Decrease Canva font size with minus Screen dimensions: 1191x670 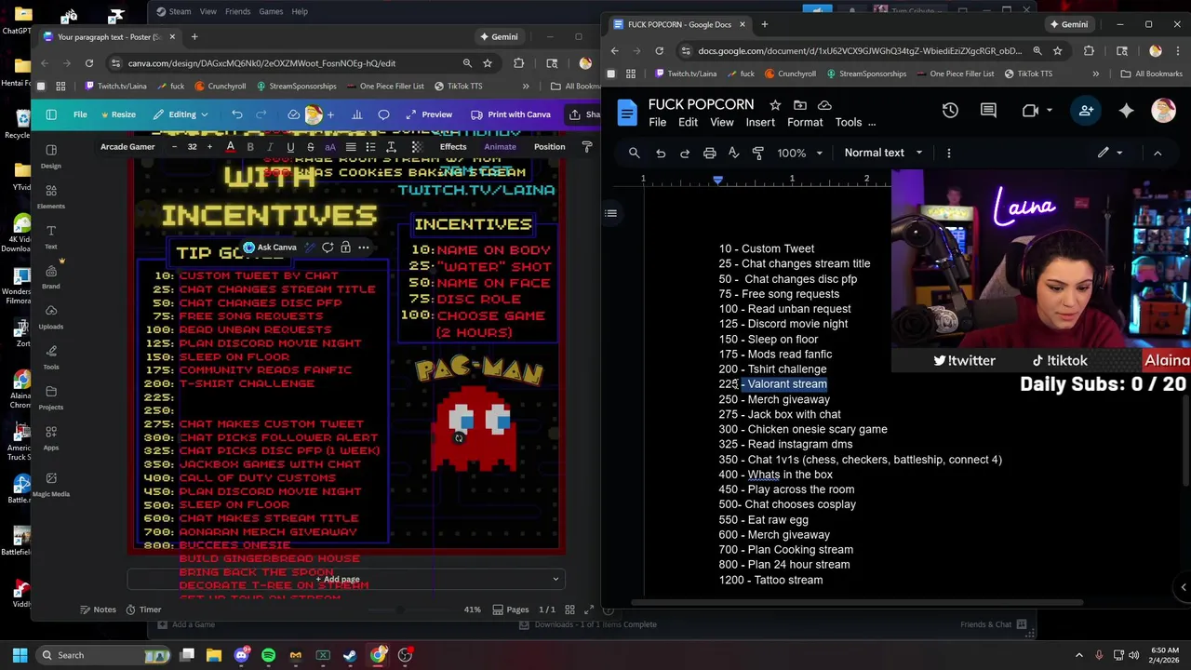[175, 147]
